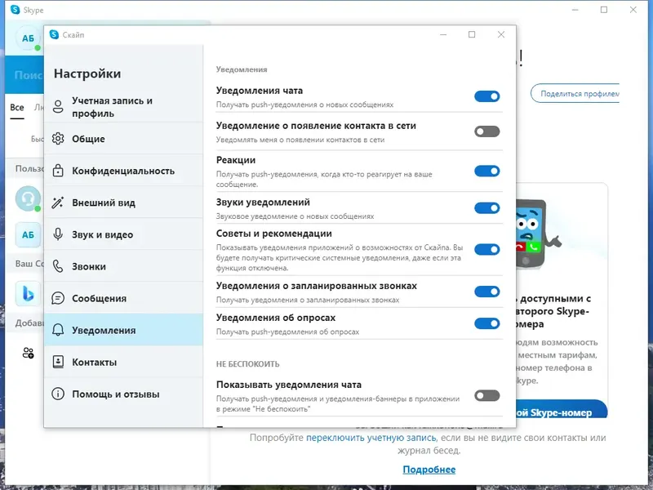
Task: Select the General settings gear icon
Action: [x=58, y=139]
